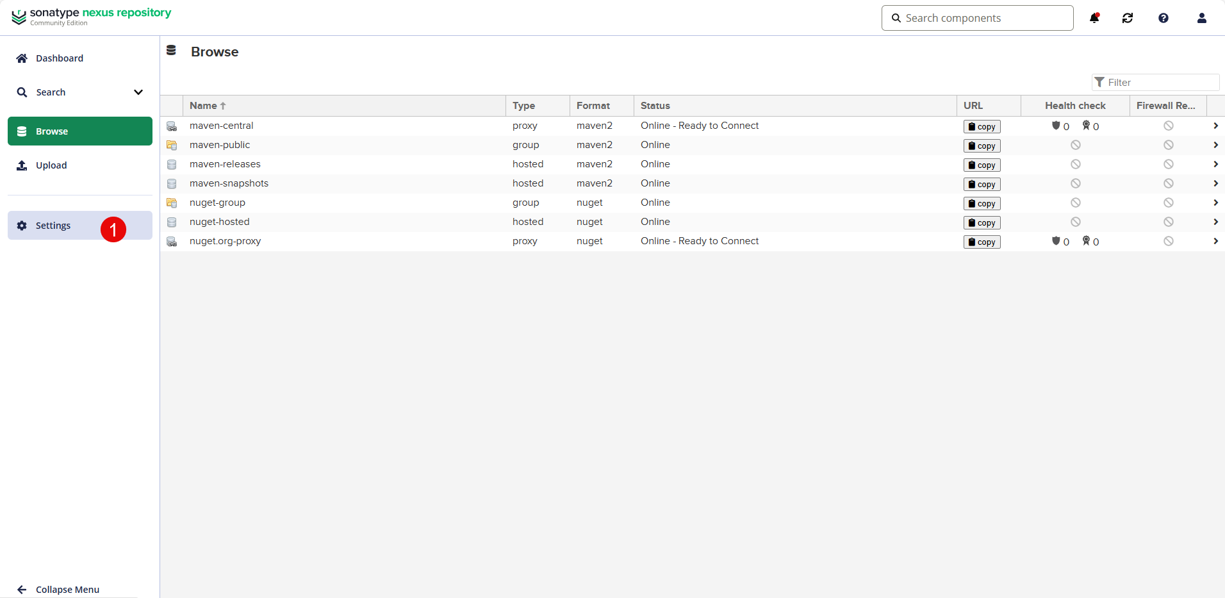The width and height of the screenshot is (1225, 598).
Task: Open the help question mark icon
Action: (1163, 18)
